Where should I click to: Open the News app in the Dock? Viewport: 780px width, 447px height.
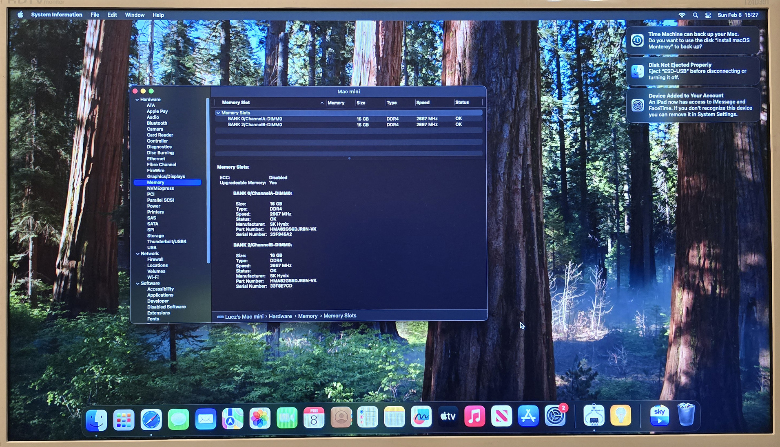[501, 416]
